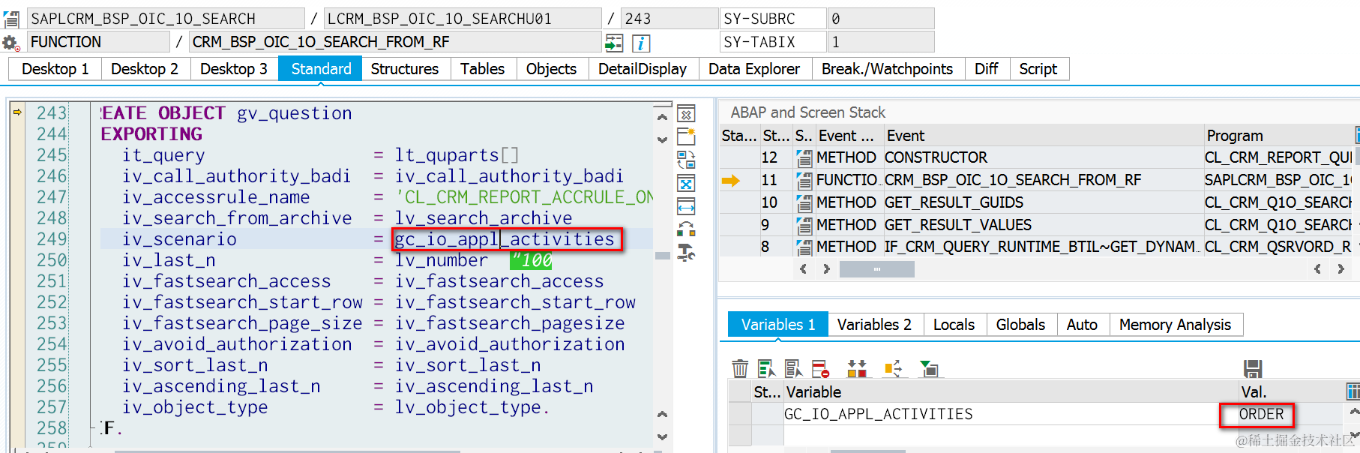Select the Variables 1 tab

[778, 325]
